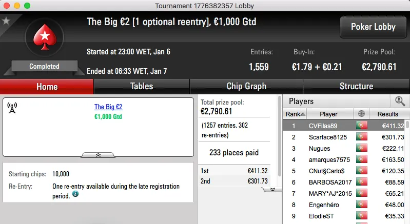
Task: Open The Big €2 link
Action: pos(108,107)
